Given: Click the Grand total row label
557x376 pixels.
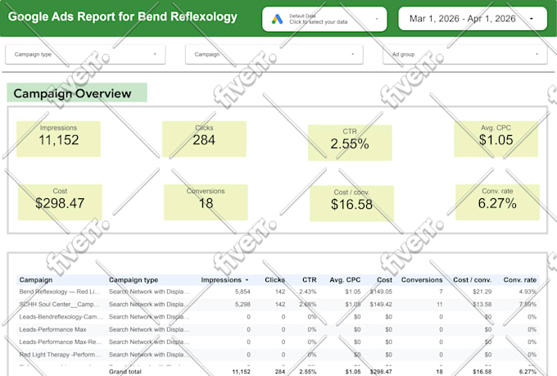Looking at the screenshot, I should tap(125, 371).
